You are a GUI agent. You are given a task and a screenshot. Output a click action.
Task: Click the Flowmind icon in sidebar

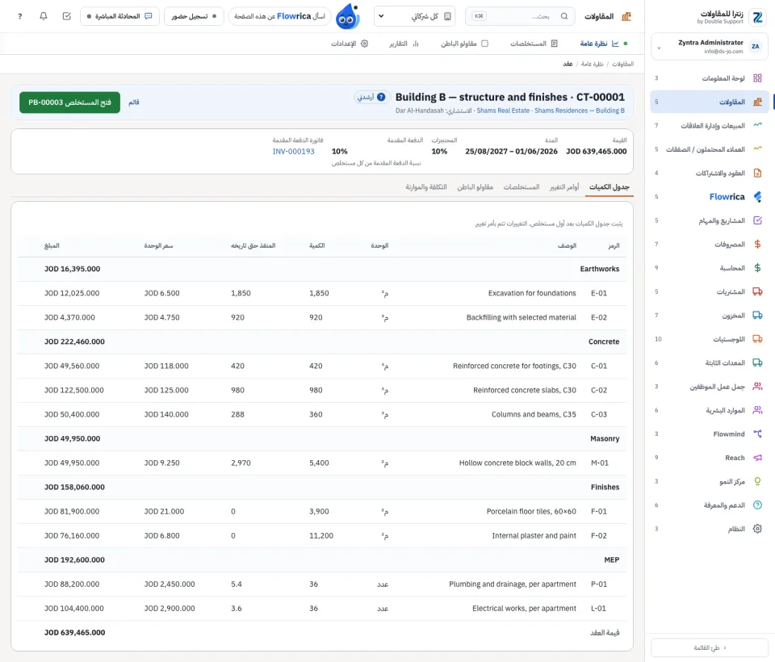tap(757, 434)
